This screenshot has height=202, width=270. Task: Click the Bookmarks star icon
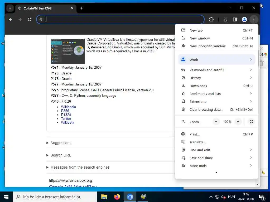(x=183, y=93)
